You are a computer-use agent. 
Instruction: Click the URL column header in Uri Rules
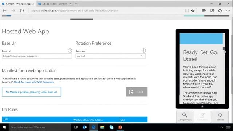6,119
